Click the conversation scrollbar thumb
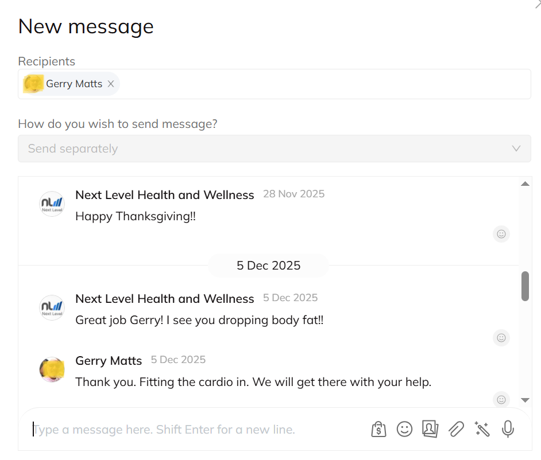The height and width of the screenshot is (460, 541). (525, 286)
